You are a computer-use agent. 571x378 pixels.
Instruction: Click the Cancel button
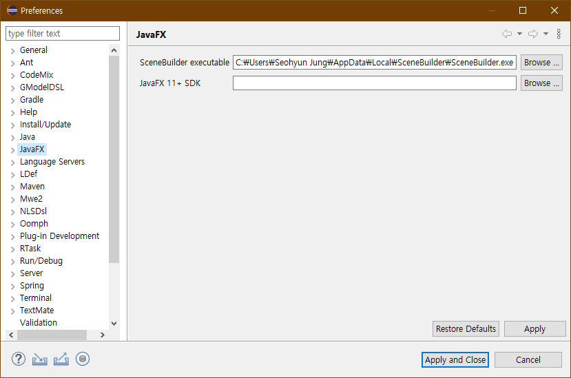point(528,360)
